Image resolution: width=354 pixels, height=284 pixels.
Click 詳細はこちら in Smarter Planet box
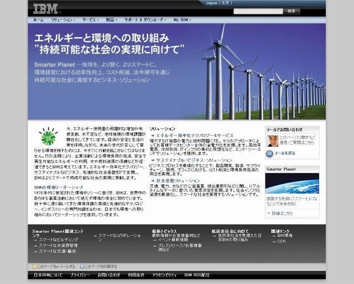[282, 213]
